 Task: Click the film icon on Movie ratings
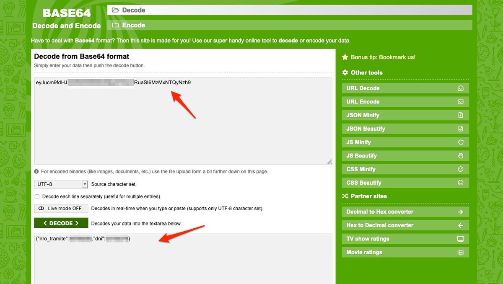461,253
